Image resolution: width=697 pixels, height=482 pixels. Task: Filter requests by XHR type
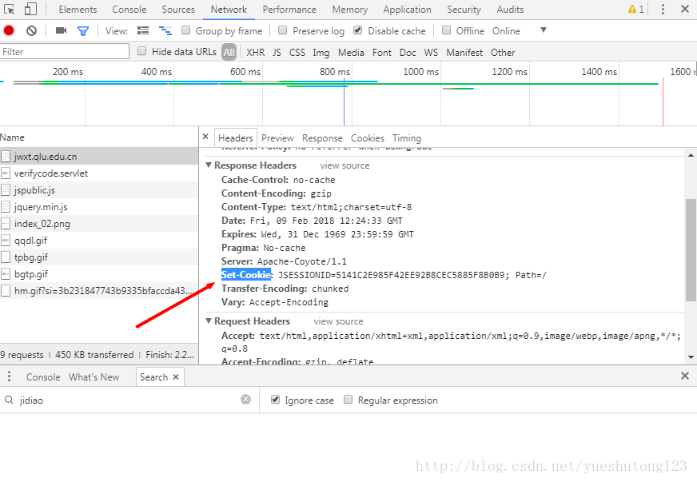(x=255, y=52)
